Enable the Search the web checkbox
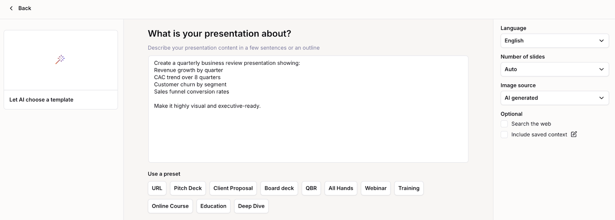This screenshot has width=615, height=220. tap(504, 124)
